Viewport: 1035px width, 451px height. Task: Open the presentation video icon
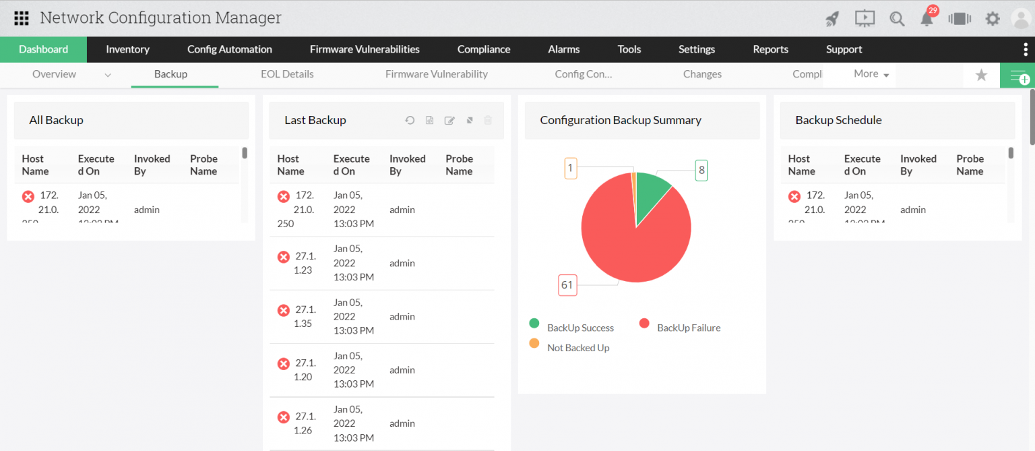pos(865,19)
